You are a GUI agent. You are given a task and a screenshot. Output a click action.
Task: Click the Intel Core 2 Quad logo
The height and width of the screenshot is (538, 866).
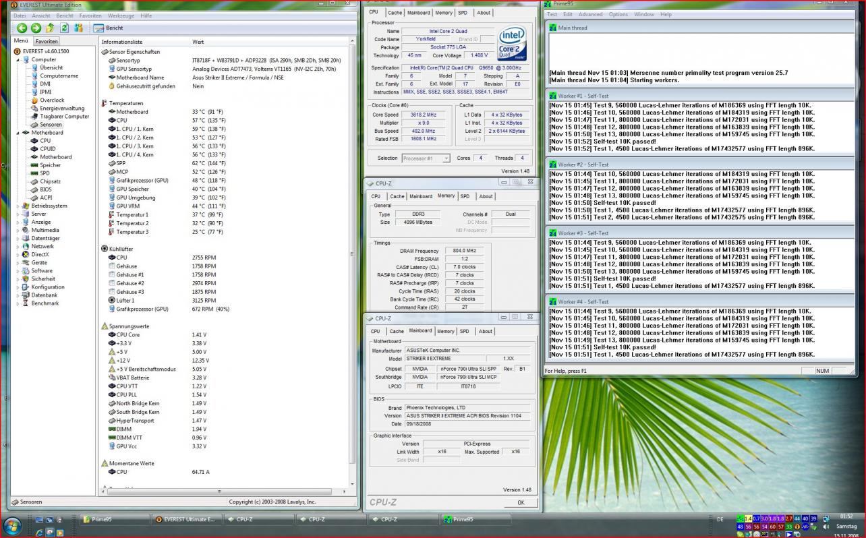click(x=512, y=44)
